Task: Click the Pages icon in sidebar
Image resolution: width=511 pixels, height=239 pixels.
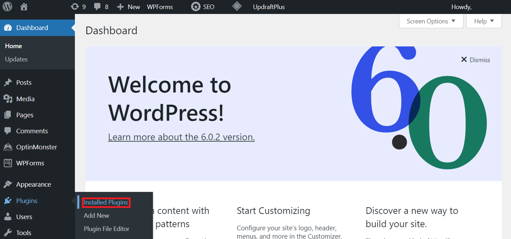Action: tap(8, 115)
